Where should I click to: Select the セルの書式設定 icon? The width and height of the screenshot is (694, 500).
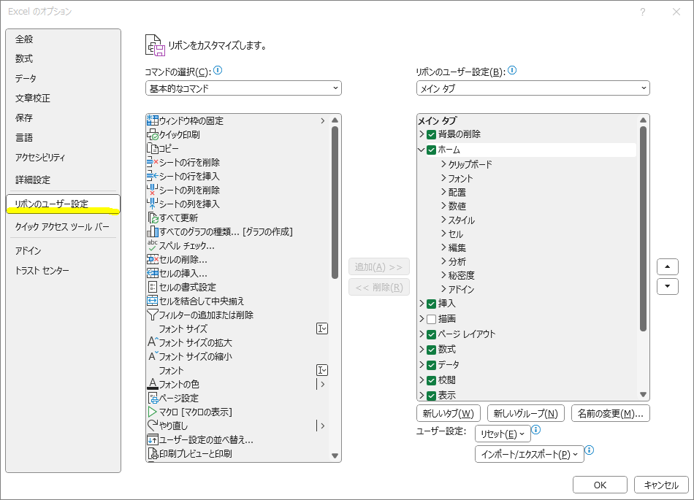click(x=152, y=287)
